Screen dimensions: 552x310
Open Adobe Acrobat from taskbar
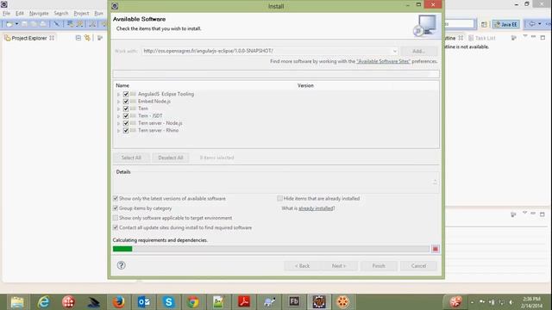243,302
